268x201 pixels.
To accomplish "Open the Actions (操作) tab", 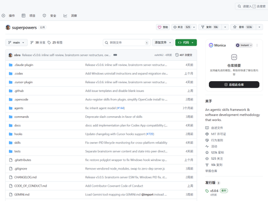I will (x=8, y=16).
